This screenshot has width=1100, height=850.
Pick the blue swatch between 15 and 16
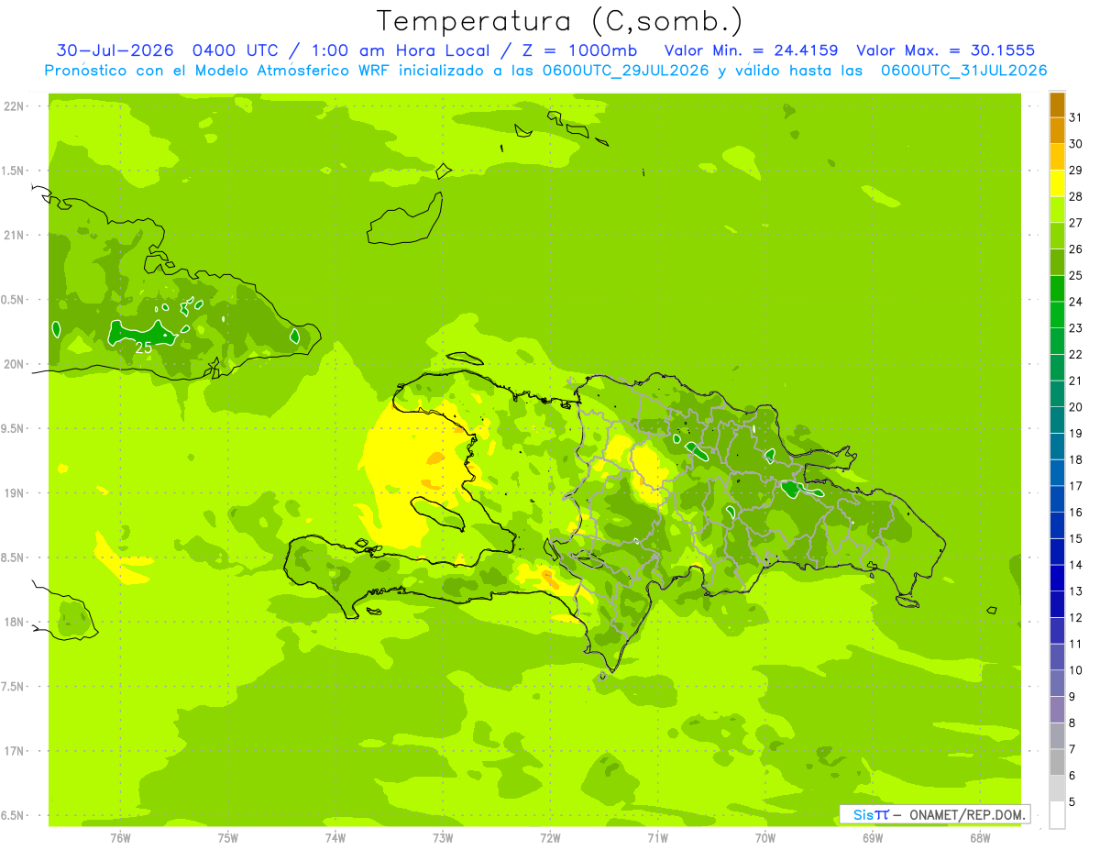(1057, 525)
